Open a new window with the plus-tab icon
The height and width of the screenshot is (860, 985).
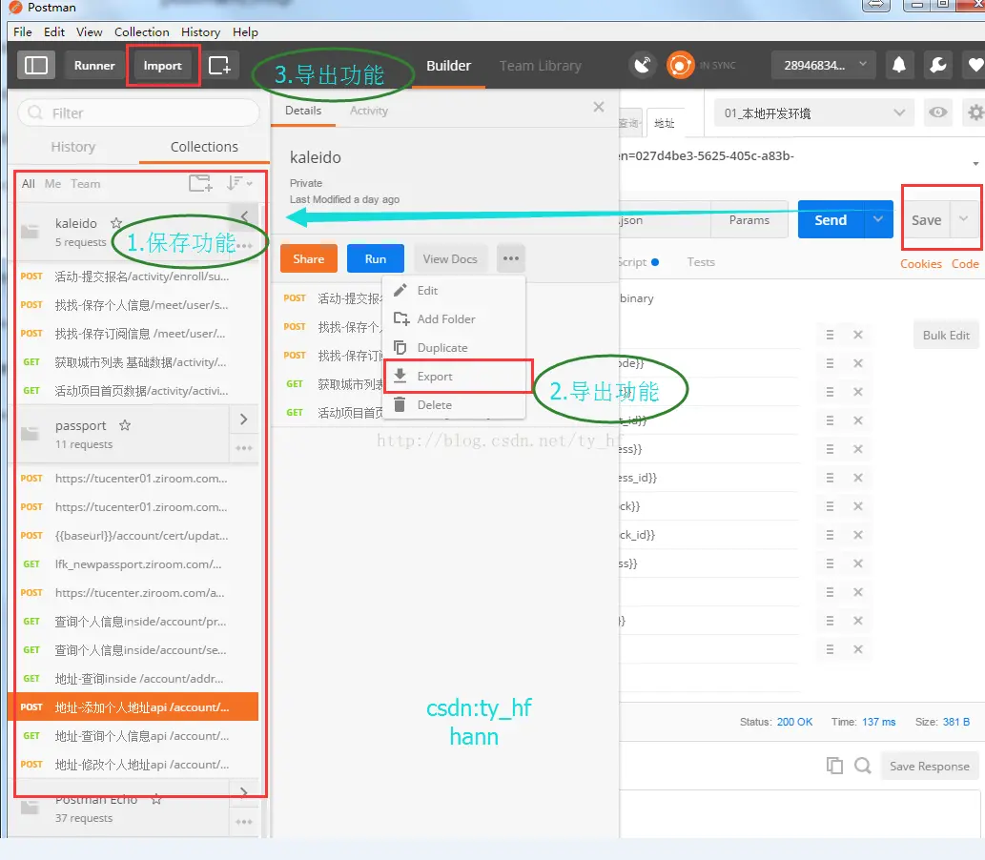pyautogui.click(x=219, y=66)
